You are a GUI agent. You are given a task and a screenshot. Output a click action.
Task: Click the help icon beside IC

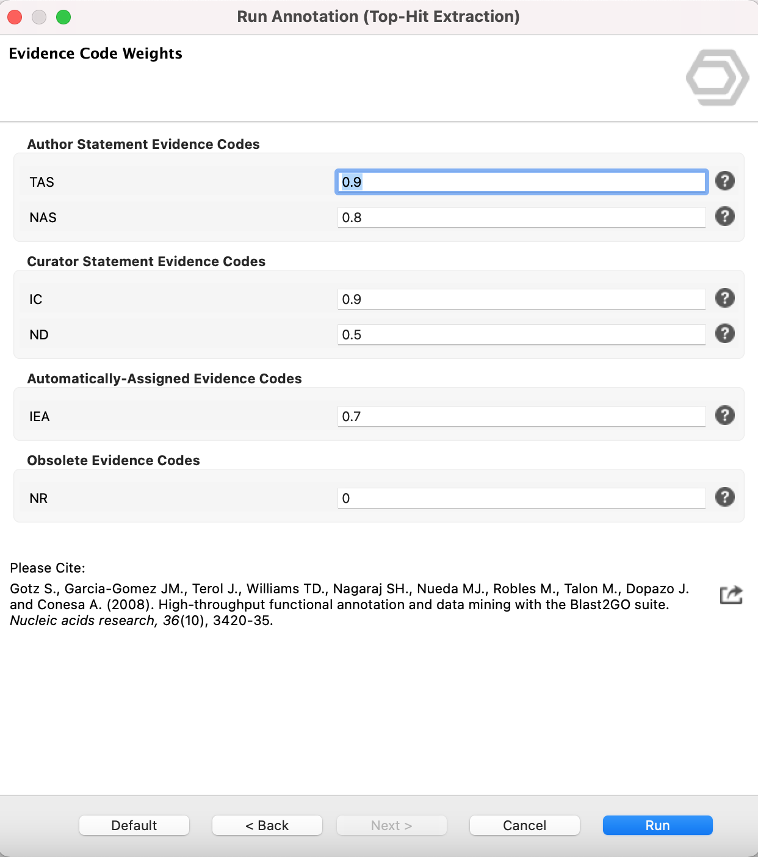(724, 298)
